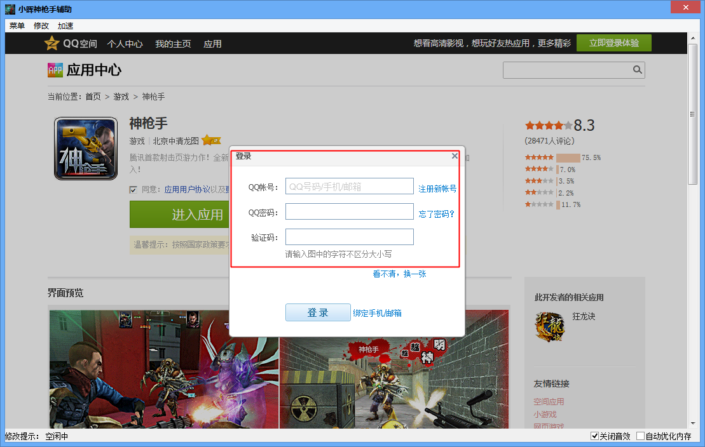Click the five-star rating display beside 8.3
The image size is (705, 447).
point(549,125)
